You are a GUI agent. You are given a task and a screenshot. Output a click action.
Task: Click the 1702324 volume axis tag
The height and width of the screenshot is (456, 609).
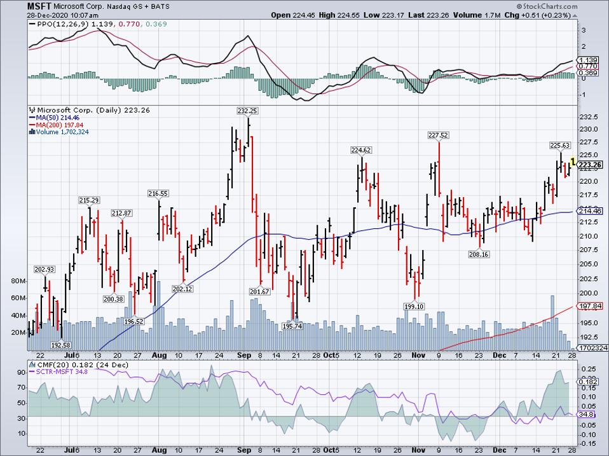pos(592,349)
